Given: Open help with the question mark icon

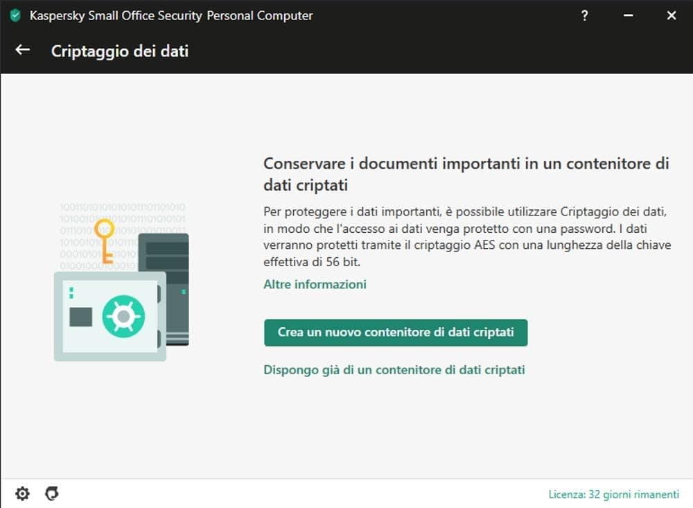Looking at the screenshot, I should click(585, 15).
